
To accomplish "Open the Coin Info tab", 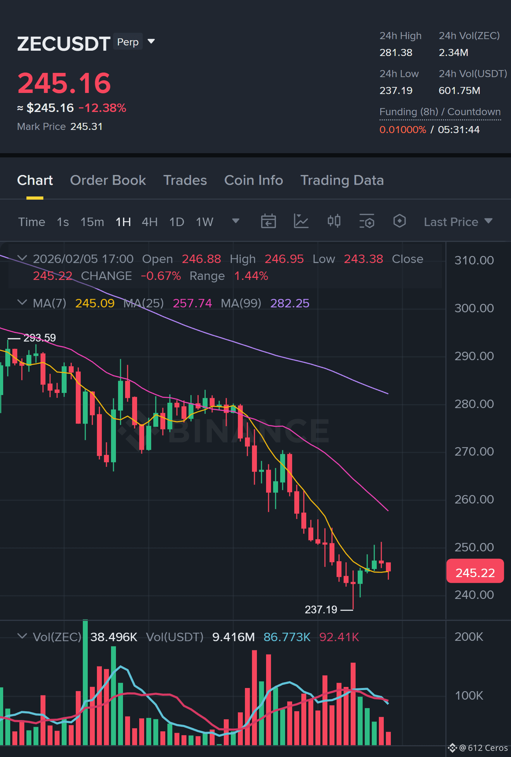I will point(253,180).
